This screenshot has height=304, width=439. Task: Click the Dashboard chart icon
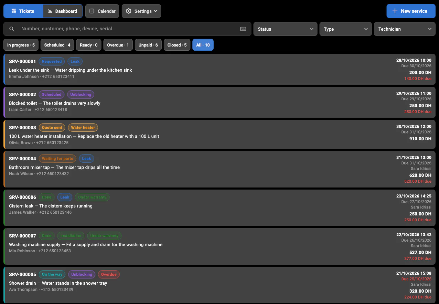coord(50,11)
